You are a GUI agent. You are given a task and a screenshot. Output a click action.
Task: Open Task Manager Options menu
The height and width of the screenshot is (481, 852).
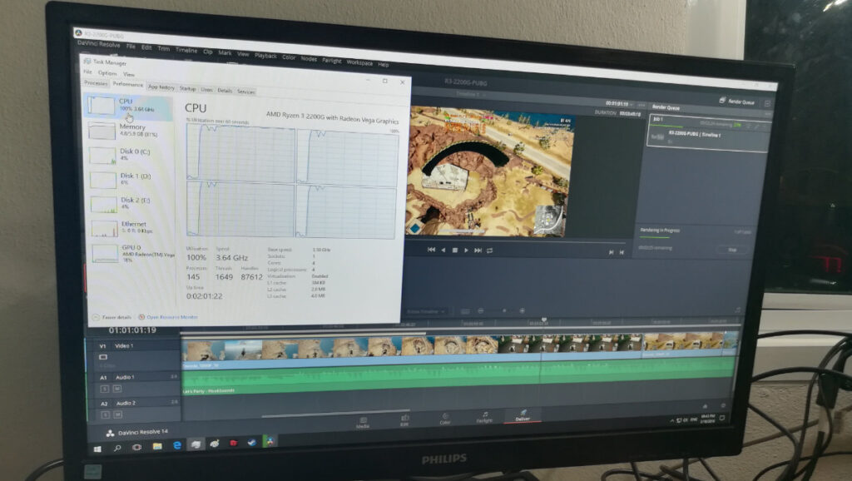tap(107, 73)
